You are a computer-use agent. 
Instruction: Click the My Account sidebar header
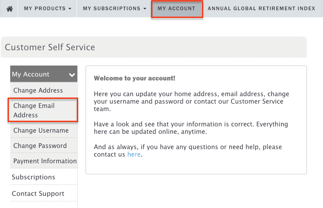click(x=44, y=74)
